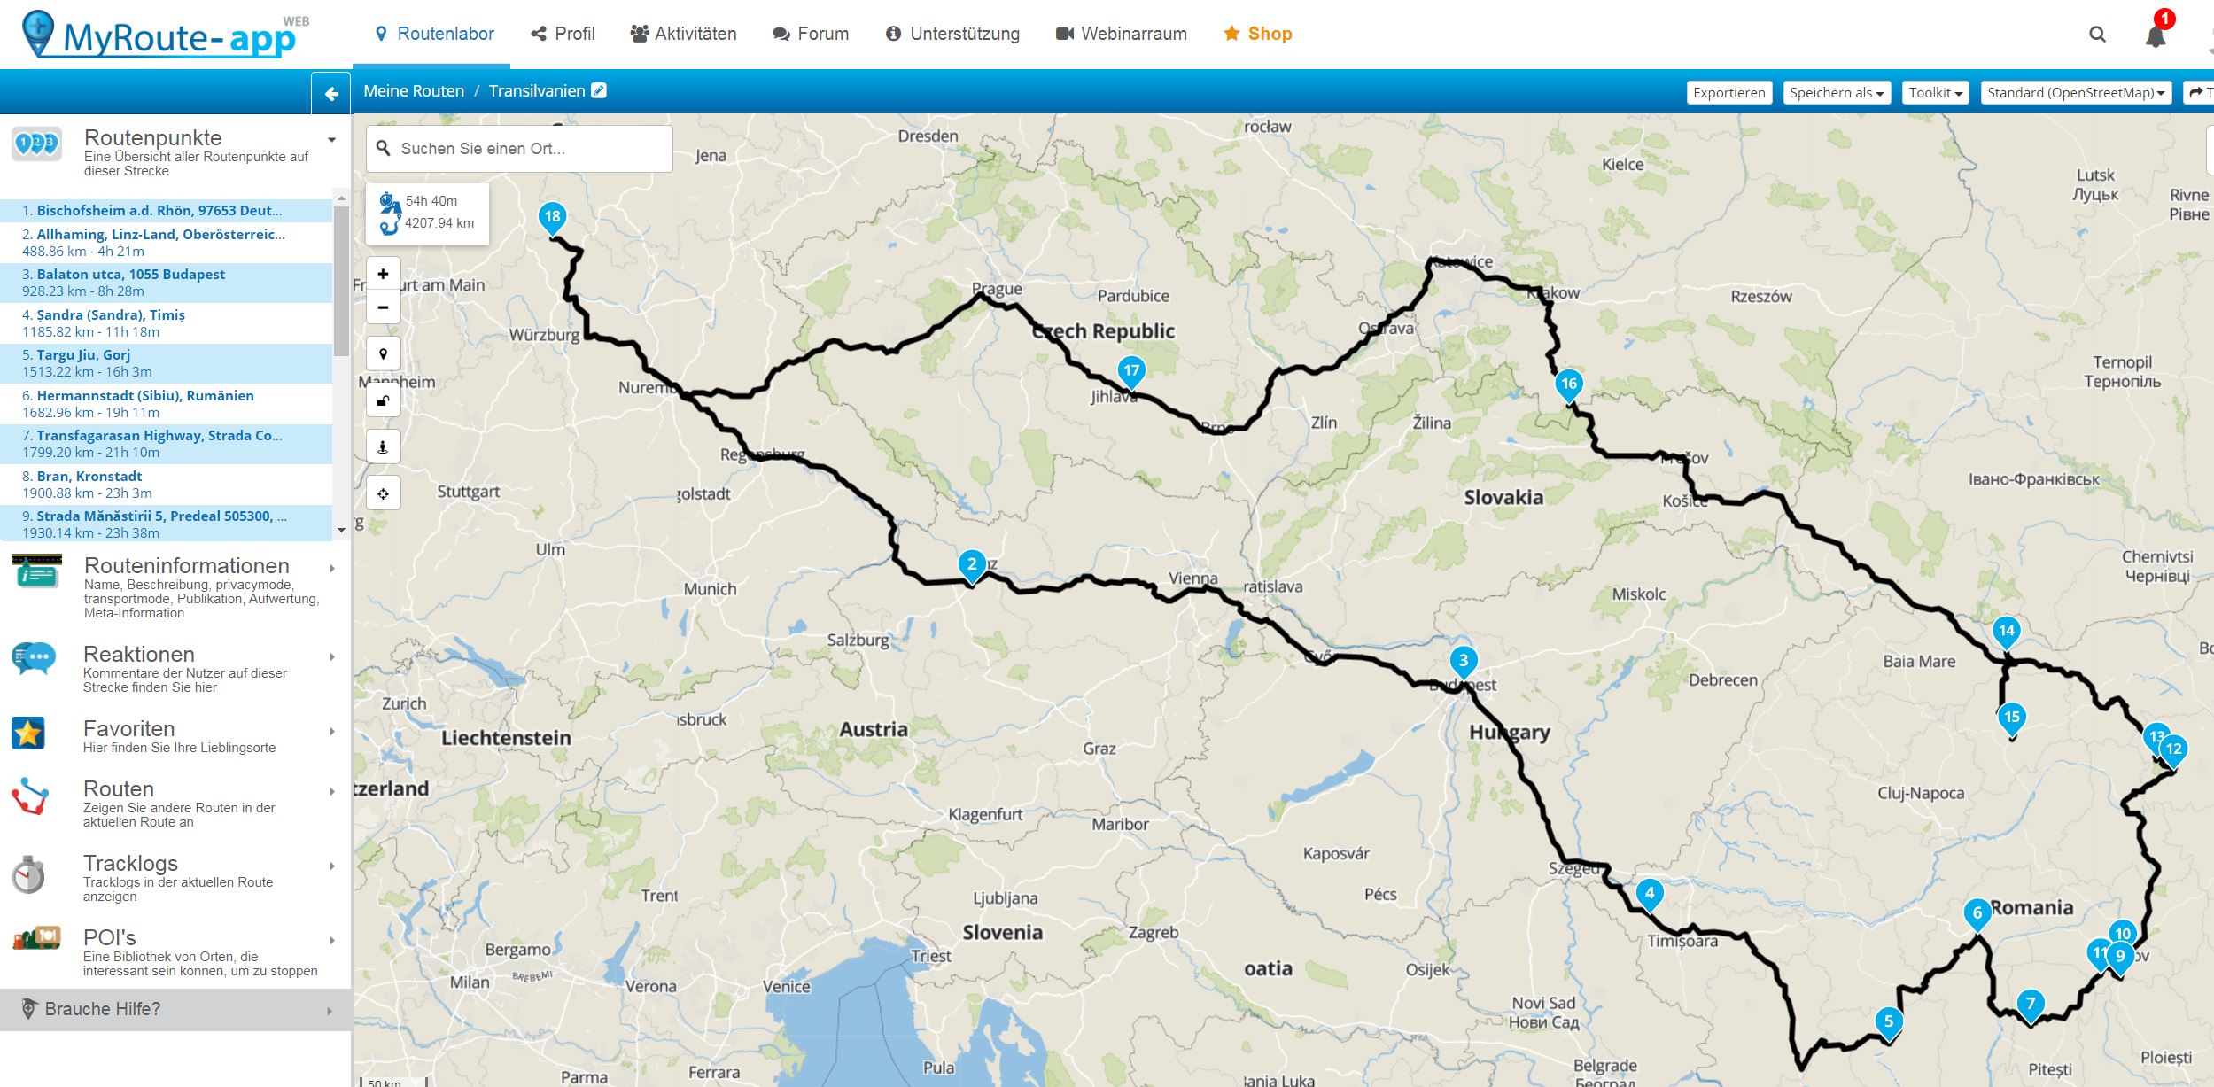Open the Aktivitäten menu item
Viewport: 2214px width, 1087px height.
(x=683, y=34)
